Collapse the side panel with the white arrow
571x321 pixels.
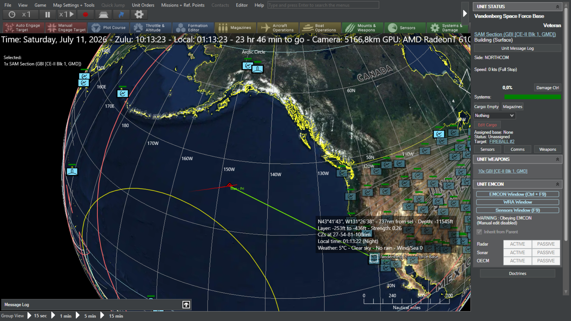click(465, 13)
